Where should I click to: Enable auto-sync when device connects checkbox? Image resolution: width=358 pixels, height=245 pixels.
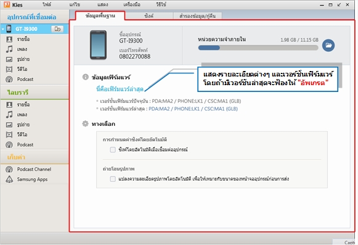[x=113, y=149]
